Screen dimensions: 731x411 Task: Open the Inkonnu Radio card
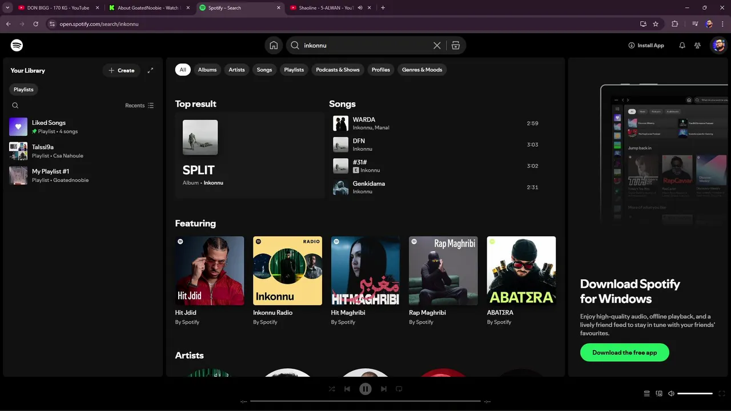point(288,281)
